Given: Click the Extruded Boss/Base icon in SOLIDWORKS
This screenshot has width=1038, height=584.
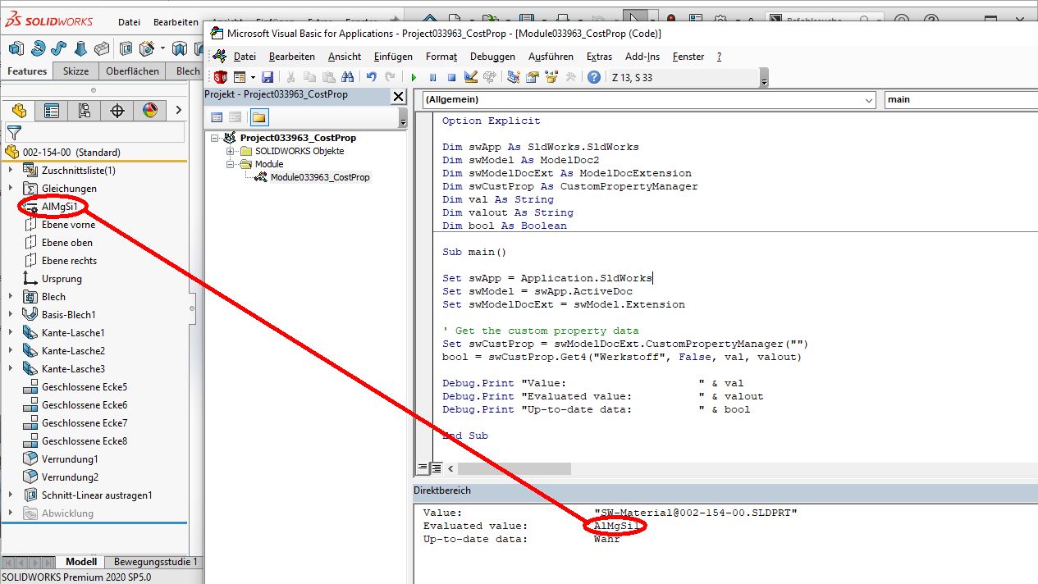Looking at the screenshot, I should [x=16, y=48].
